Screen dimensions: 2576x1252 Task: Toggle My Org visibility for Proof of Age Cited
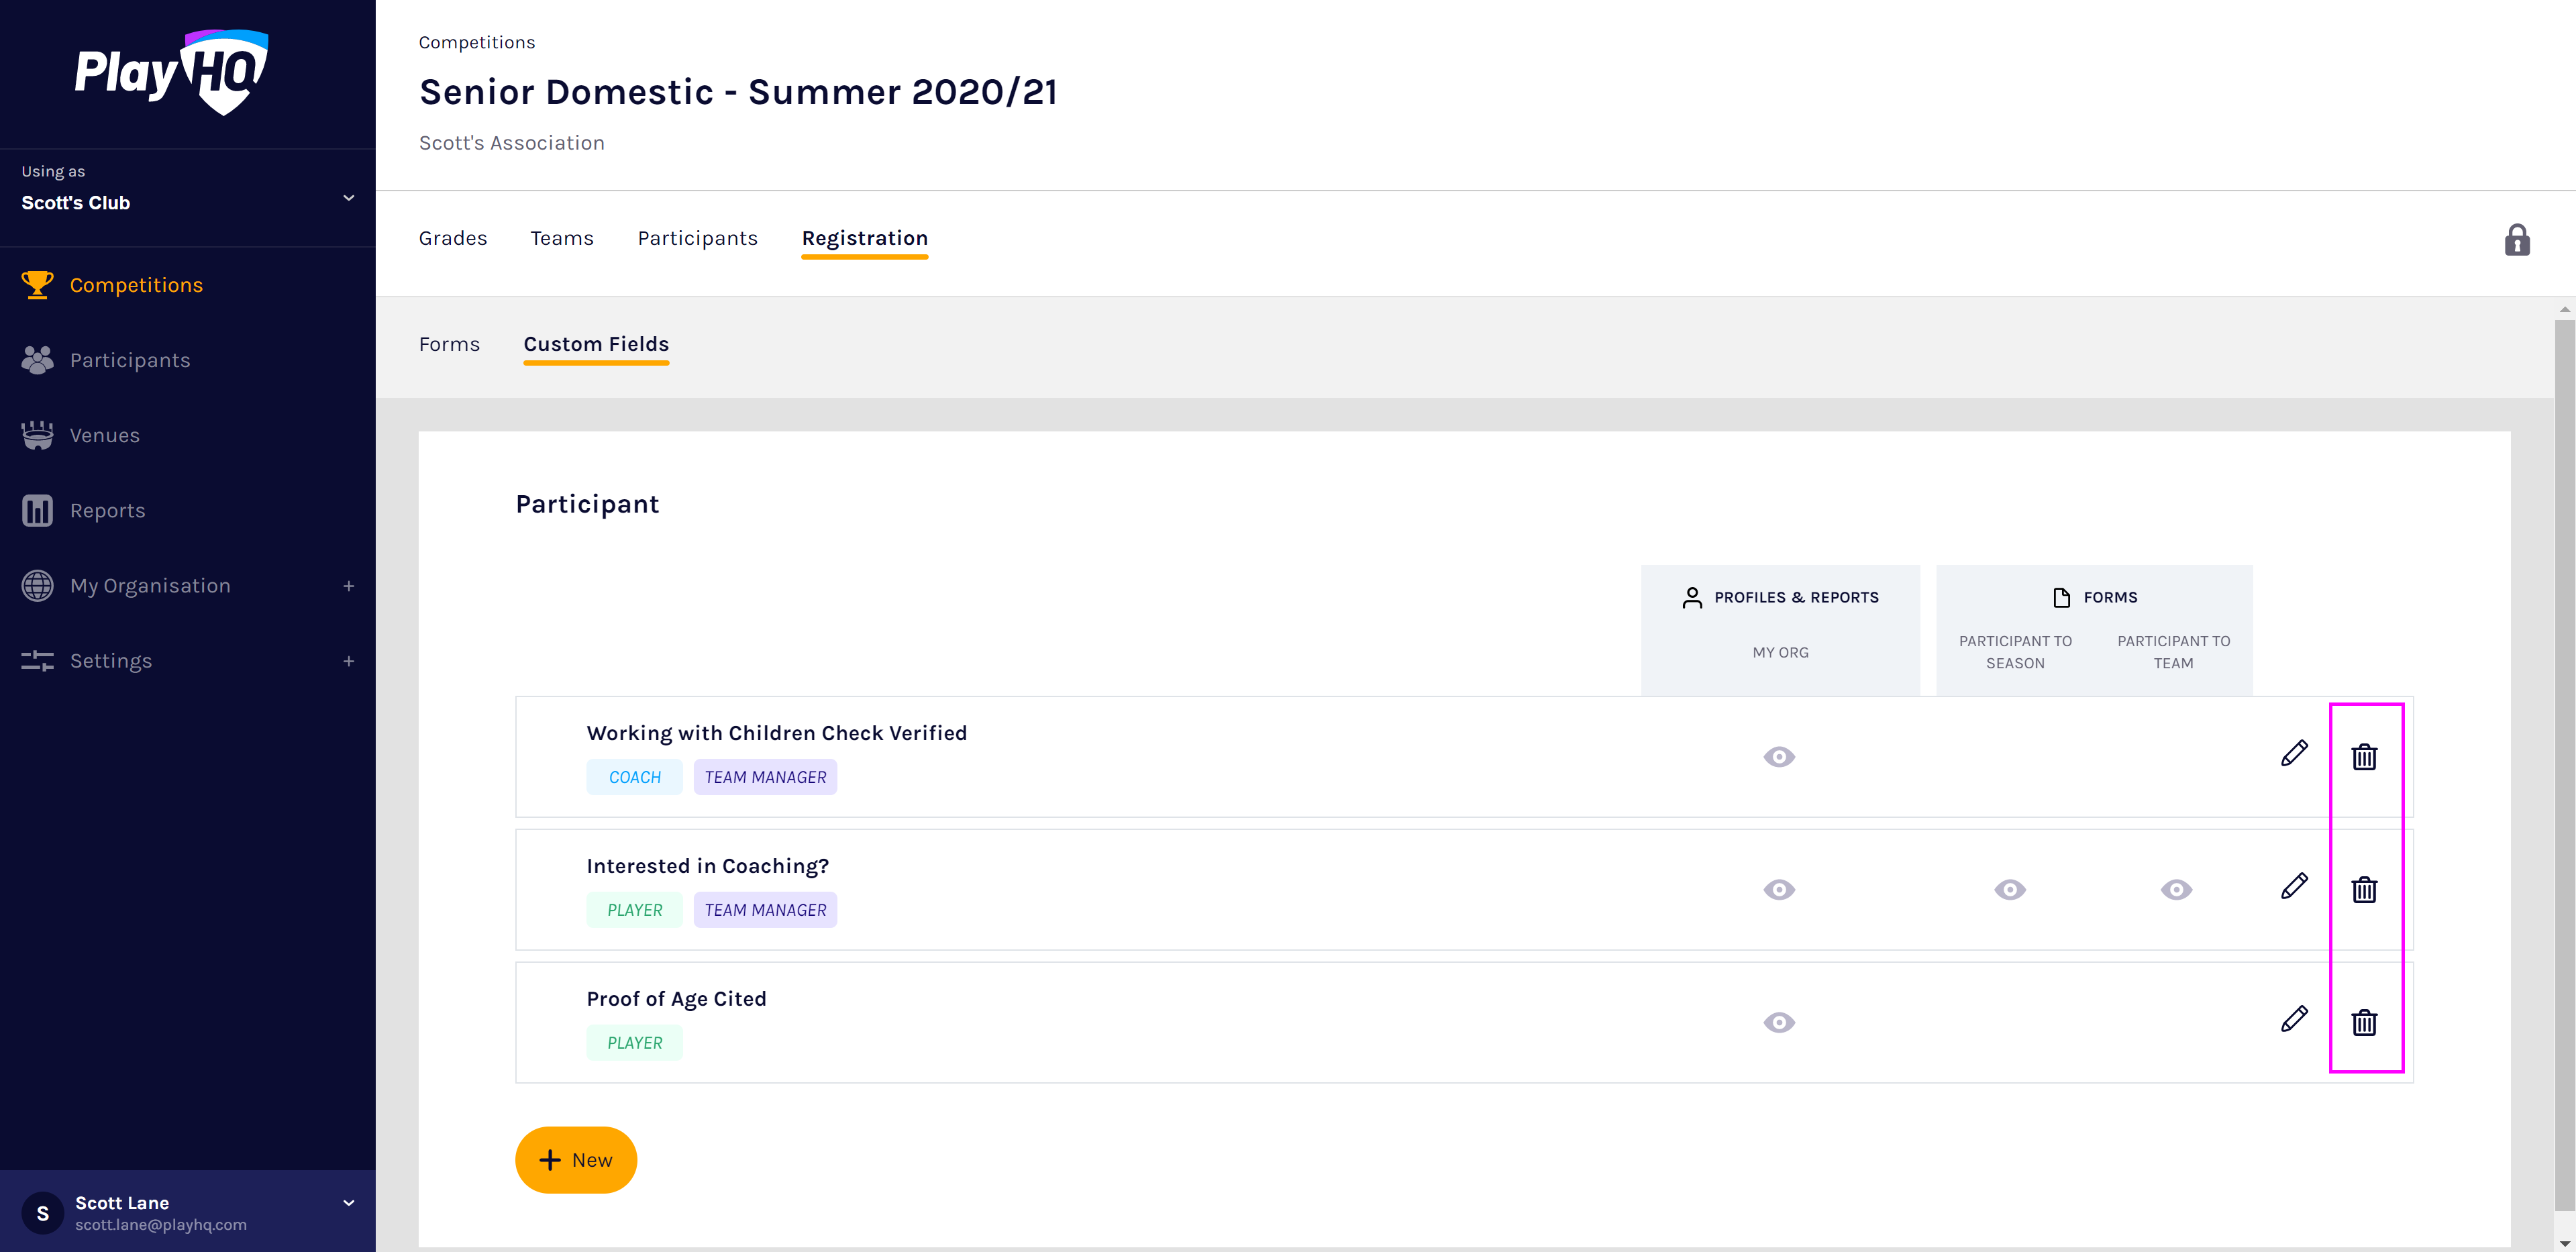1779,1022
